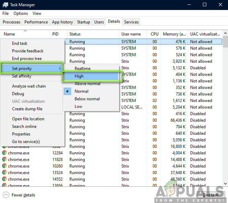
Task: Click the Chrome icon for PID 14552
Action: [4, 179]
